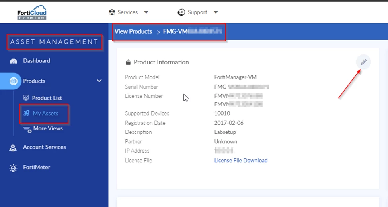Go back via View Products breadcrumb
Image resolution: width=388 pixels, height=207 pixels.
tap(133, 31)
